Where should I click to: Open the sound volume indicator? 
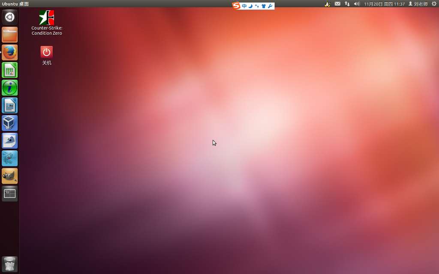pos(357,4)
